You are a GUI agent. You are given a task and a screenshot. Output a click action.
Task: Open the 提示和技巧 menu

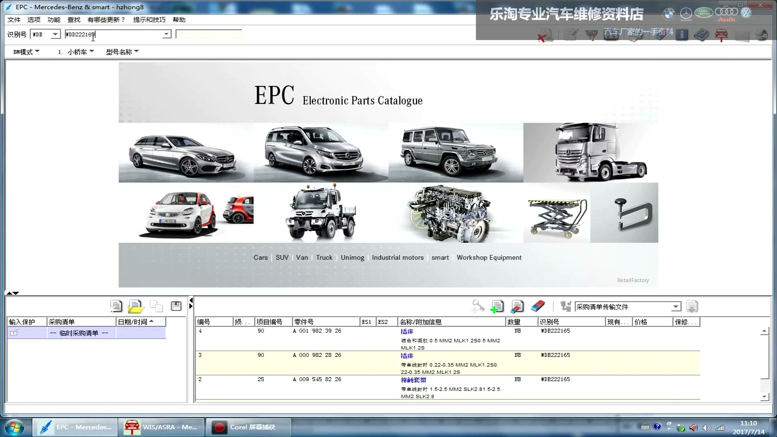149,19
